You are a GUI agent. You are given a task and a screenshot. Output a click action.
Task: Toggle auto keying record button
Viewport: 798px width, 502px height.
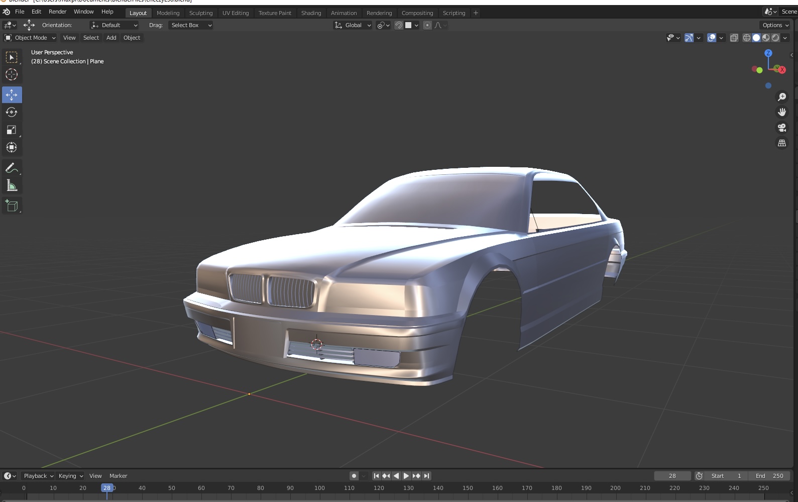tap(354, 476)
